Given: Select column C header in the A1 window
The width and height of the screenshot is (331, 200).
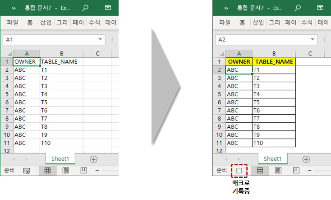Looking at the screenshot, I should (97, 53).
